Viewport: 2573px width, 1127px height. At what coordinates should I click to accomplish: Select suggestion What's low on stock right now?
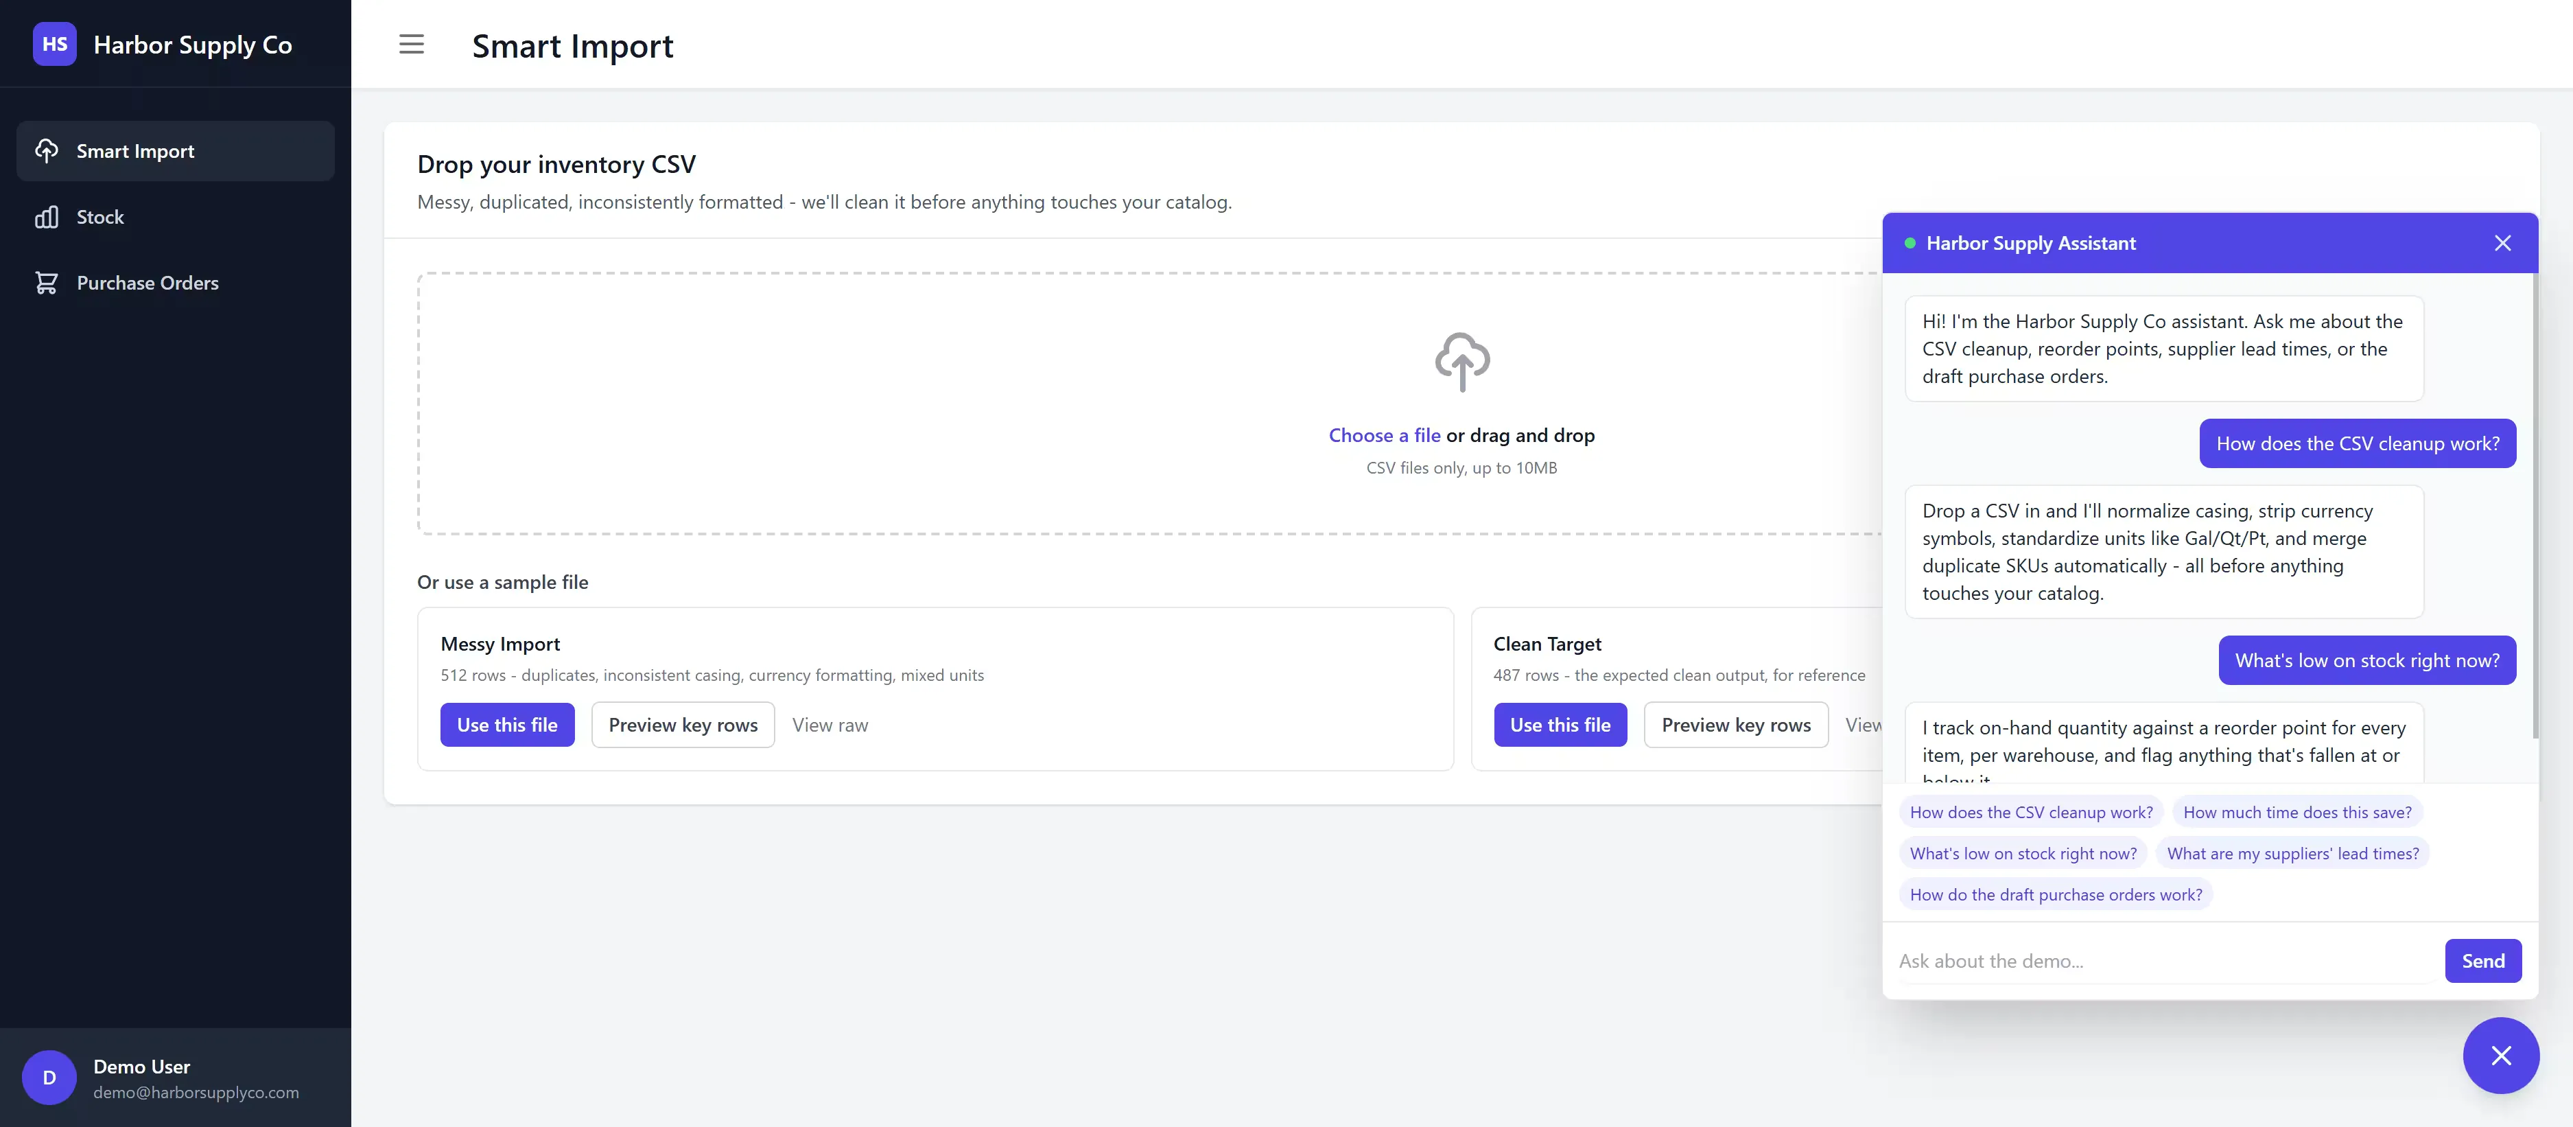click(x=2023, y=853)
